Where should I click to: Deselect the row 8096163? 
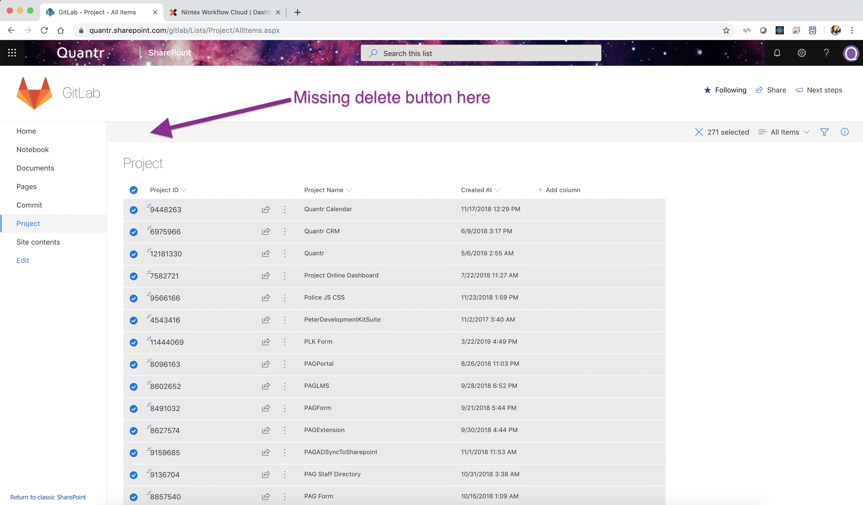coord(134,365)
